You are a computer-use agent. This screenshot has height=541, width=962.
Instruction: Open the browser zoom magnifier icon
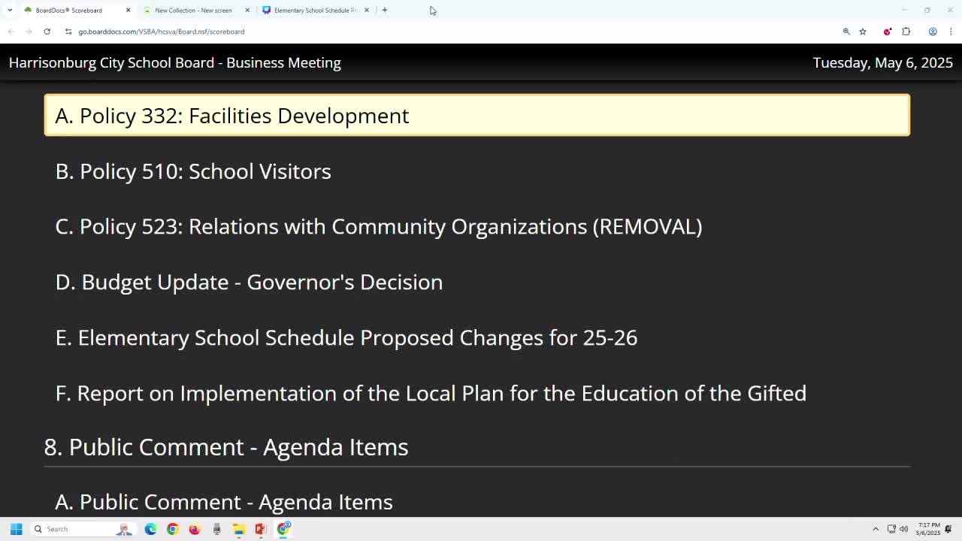[846, 32]
